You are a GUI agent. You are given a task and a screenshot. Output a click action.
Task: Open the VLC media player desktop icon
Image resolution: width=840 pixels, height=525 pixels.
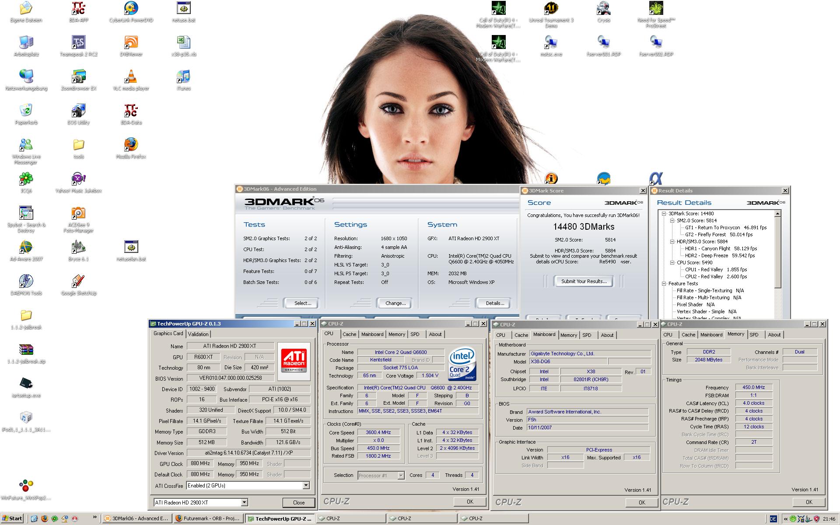[x=131, y=80]
